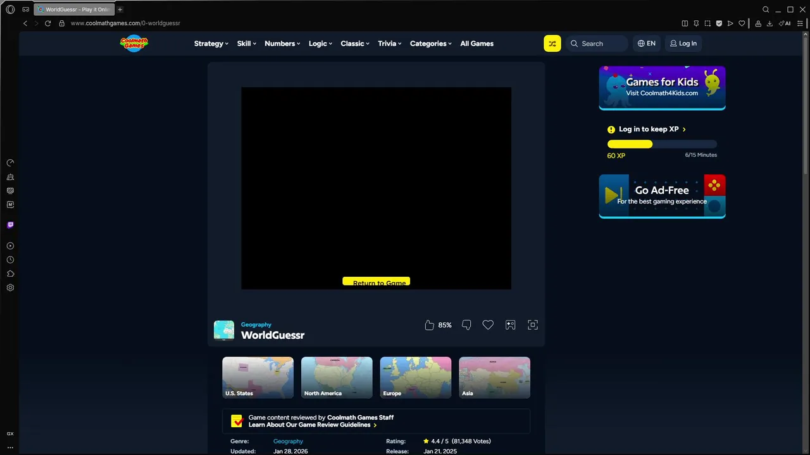Click the 60 XP text
This screenshot has height=455, width=810.
pyautogui.click(x=616, y=155)
